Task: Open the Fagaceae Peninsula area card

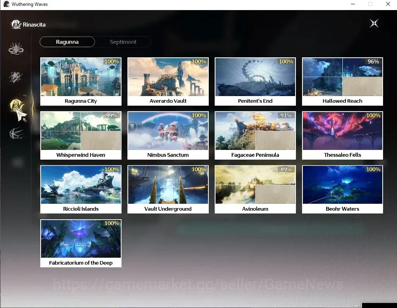Action: pyautogui.click(x=255, y=136)
